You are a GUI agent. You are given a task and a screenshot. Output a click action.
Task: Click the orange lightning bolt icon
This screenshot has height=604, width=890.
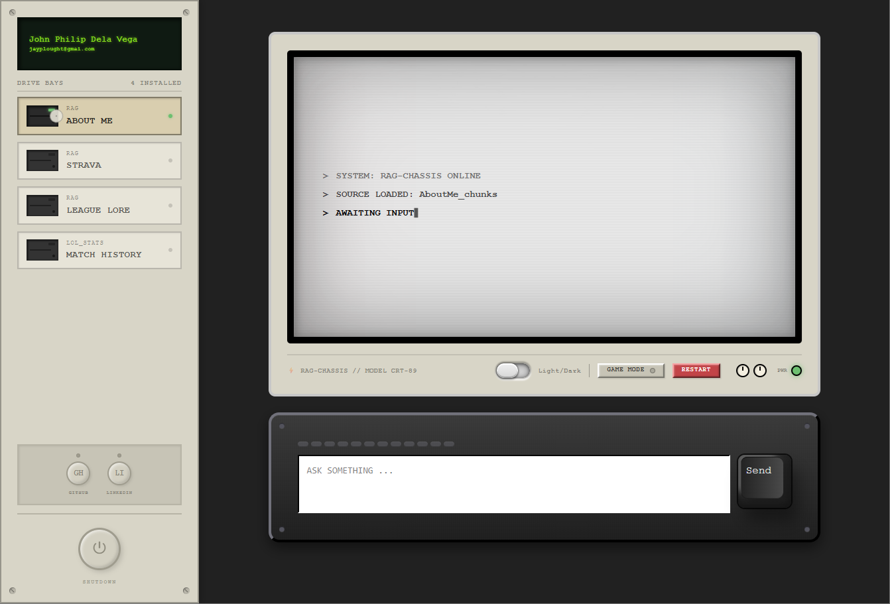pos(291,371)
